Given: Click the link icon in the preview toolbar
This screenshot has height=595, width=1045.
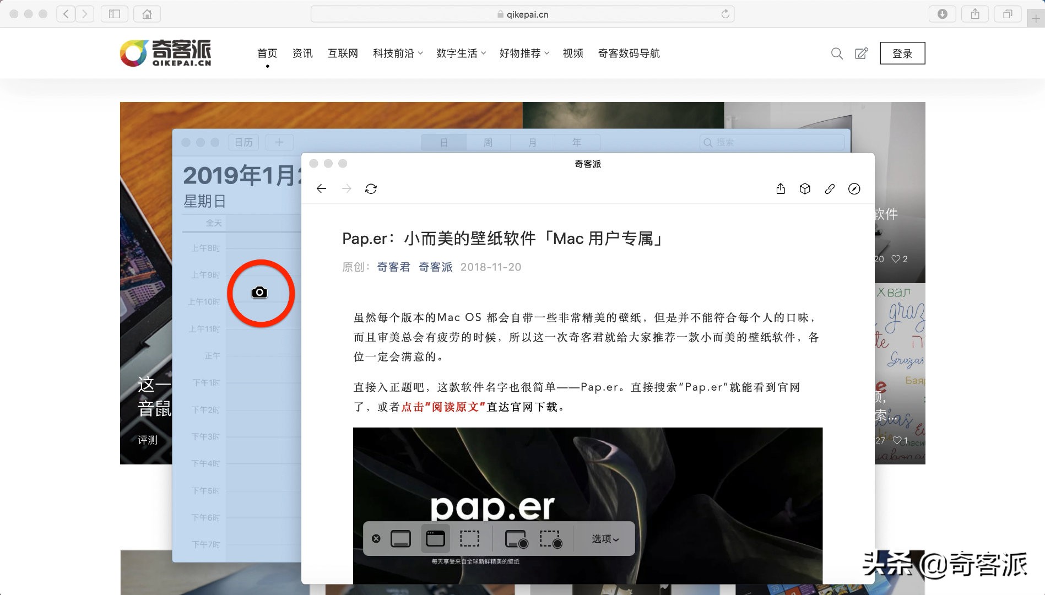Looking at the screenshot, I should pos(830,188).
